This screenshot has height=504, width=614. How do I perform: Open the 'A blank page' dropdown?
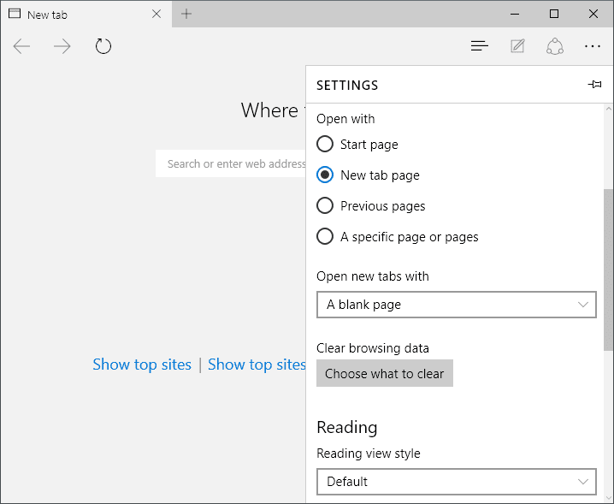457,305
